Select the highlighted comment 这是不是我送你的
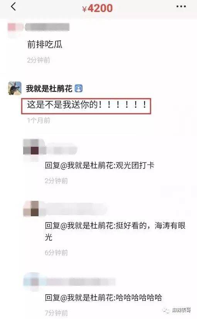The width and height of the screenshot is (197, 319). pyautogui.click(x=86, y=106)
